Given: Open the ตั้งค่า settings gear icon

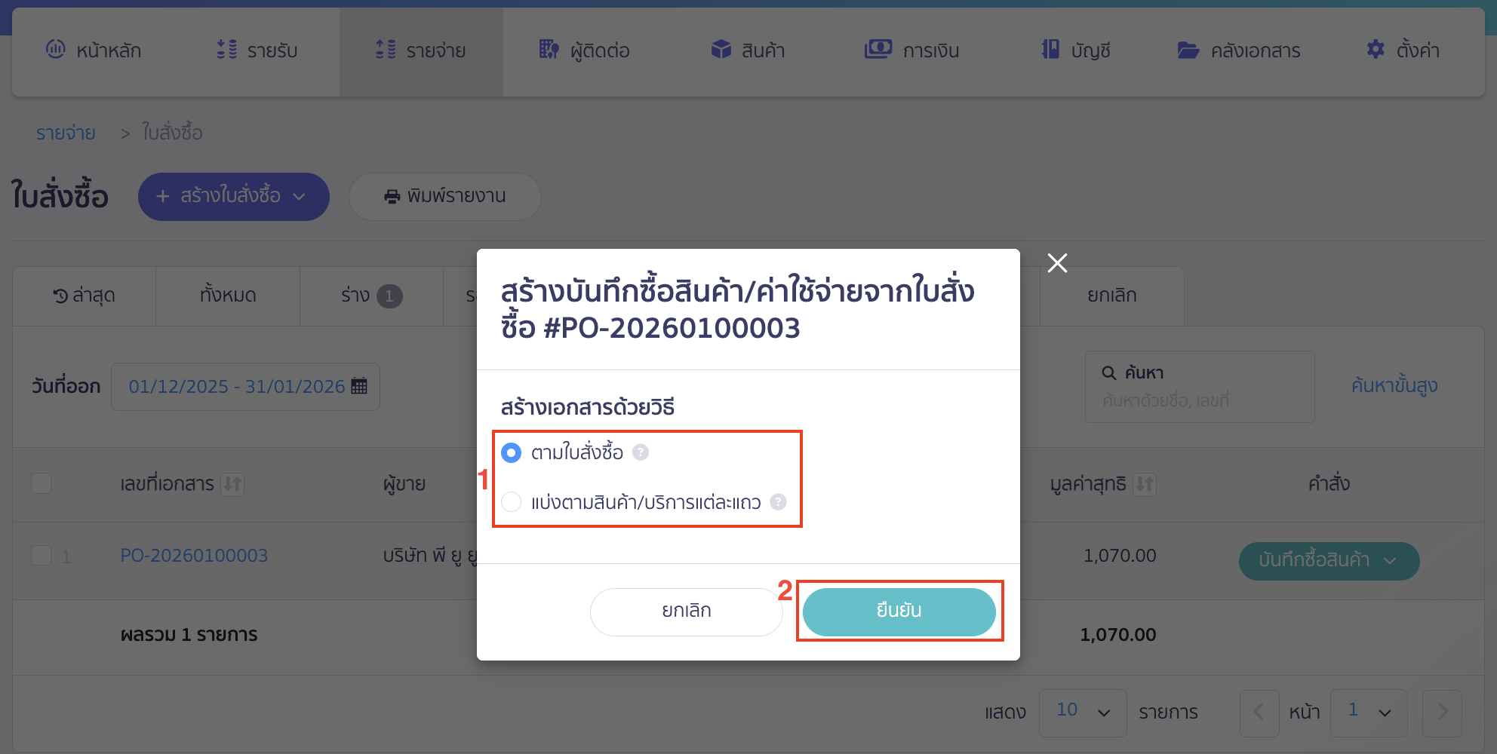Looking at the screenshot, I should (1375, 50).
